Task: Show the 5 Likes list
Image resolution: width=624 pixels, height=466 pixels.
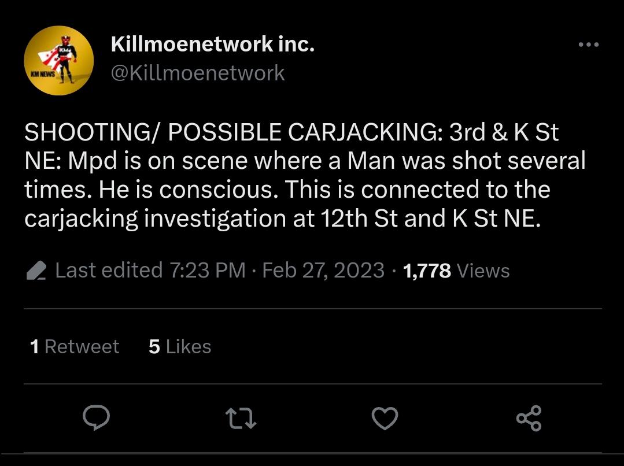Action: coord(180,346)
